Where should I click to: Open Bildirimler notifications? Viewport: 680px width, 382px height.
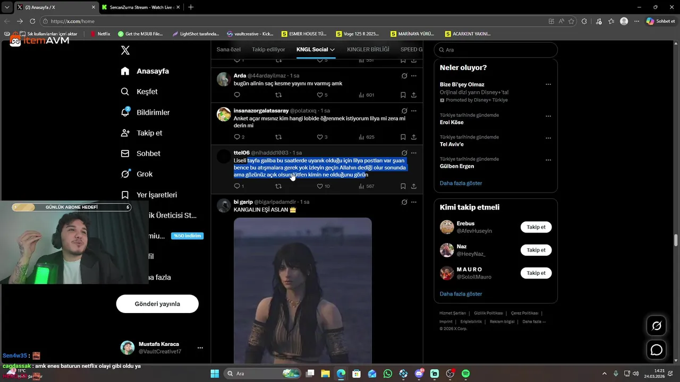point(145,112)
